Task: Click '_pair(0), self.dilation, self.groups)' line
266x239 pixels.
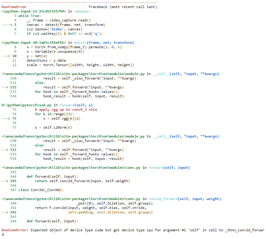Action: [x=115, y=203]
